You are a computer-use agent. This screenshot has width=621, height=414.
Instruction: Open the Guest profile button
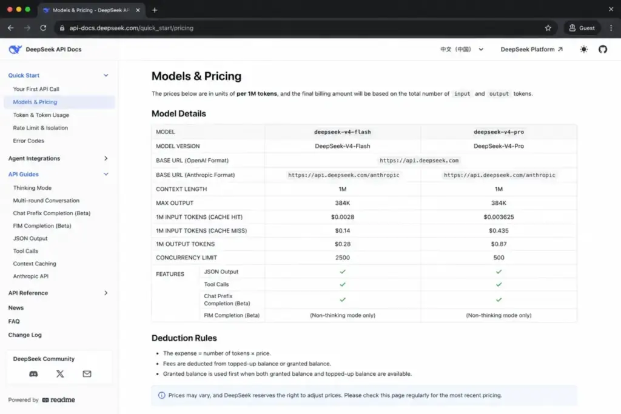click(582, 28)
